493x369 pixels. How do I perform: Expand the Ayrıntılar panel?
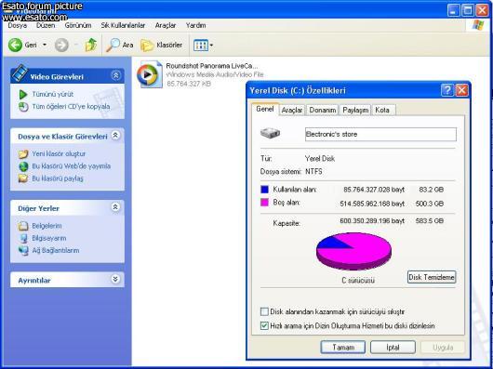click(x=115, y=279)
